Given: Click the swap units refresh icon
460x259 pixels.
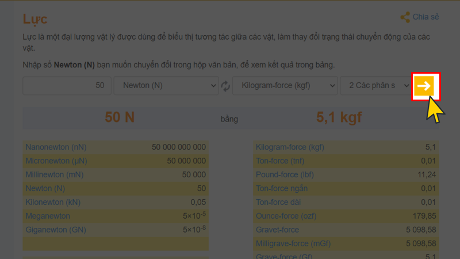Looking at the screenshot, I should click(226, 86).
